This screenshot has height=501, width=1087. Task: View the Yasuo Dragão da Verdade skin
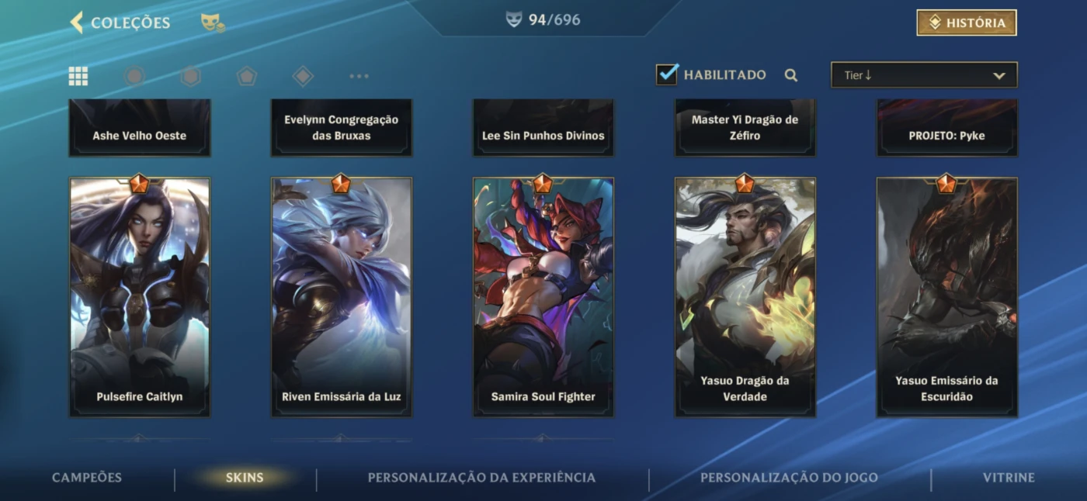pyautogui.click(x=745, y=297)
